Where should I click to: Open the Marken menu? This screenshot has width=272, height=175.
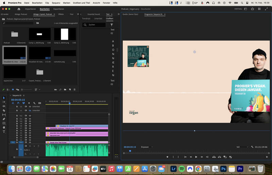click(67, 3)
